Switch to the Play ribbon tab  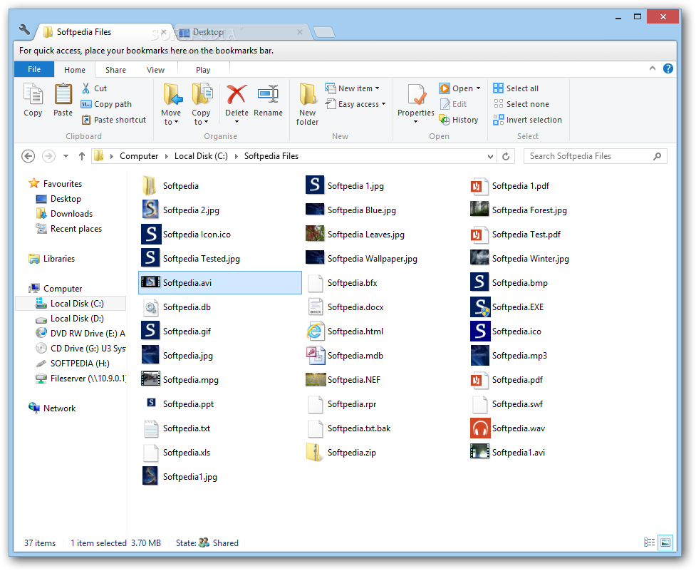(203, 70)
